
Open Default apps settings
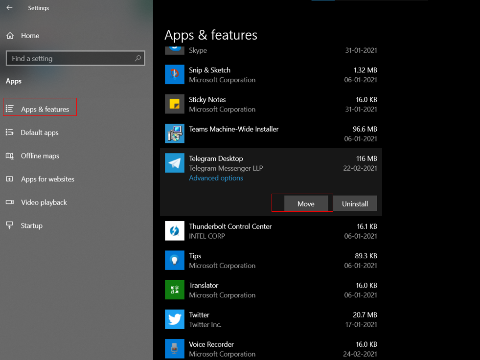click(40, 133)
